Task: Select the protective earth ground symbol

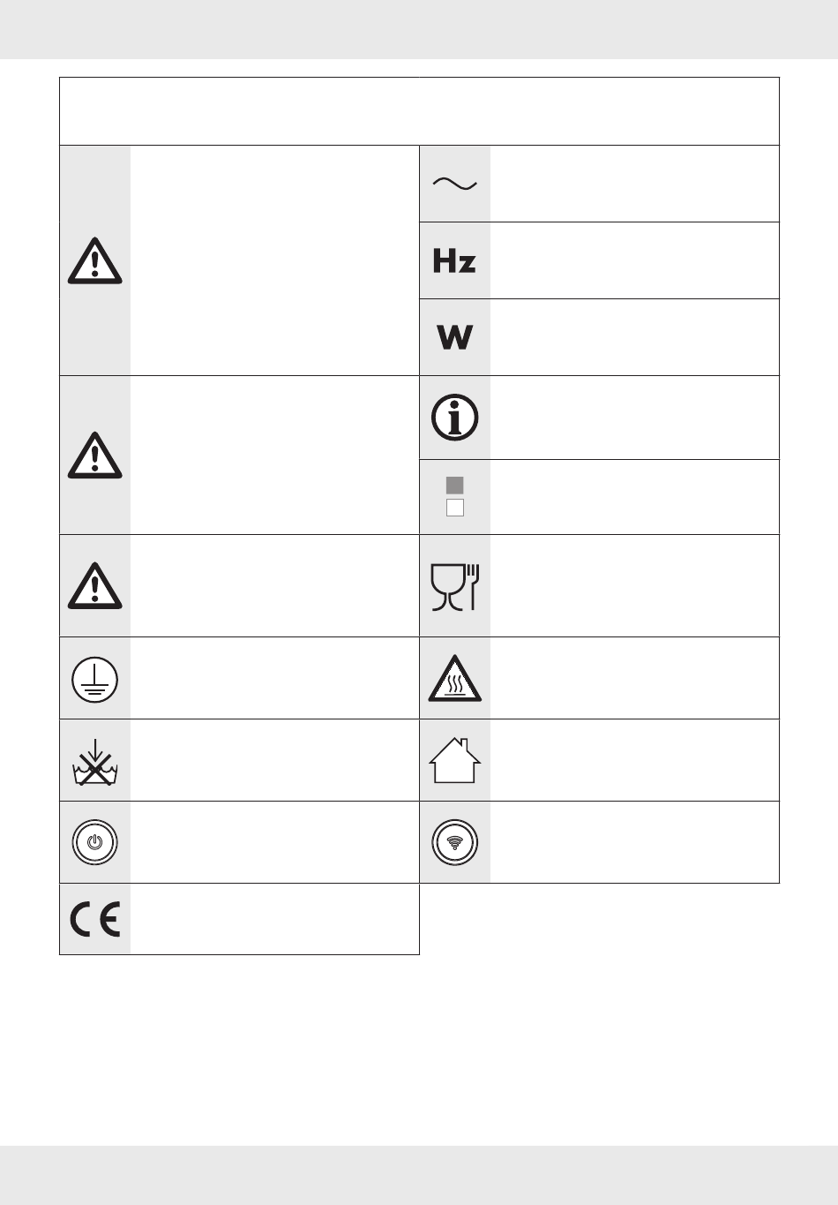Action: tap(95, 679)
